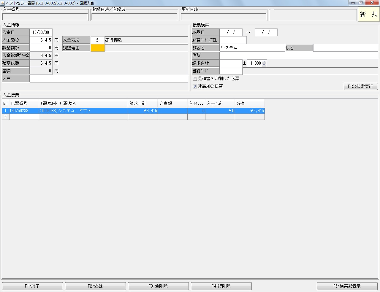Click F2:登録 to register the payment
This screenshot has height=292, width=380.
point(95,286)
